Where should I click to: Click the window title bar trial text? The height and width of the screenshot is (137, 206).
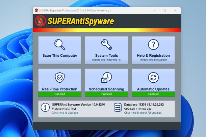coord(75,10)
